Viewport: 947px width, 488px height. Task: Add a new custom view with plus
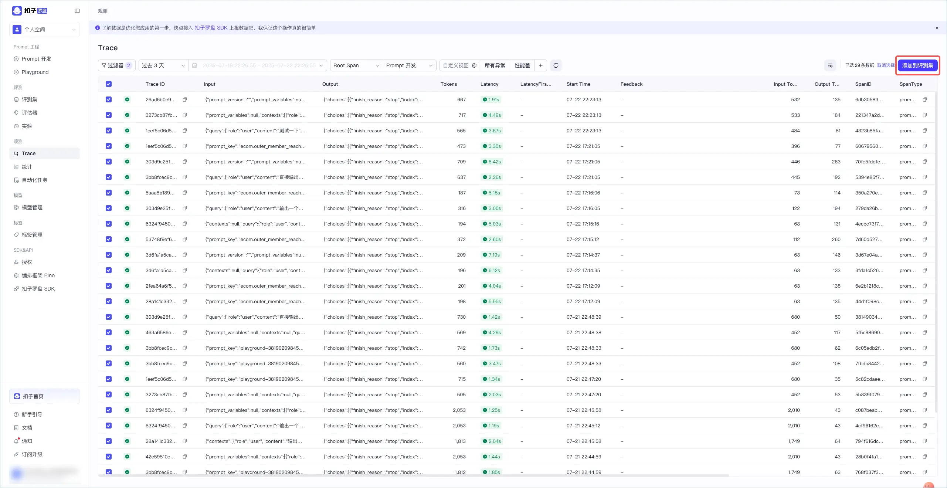[541, 65]
